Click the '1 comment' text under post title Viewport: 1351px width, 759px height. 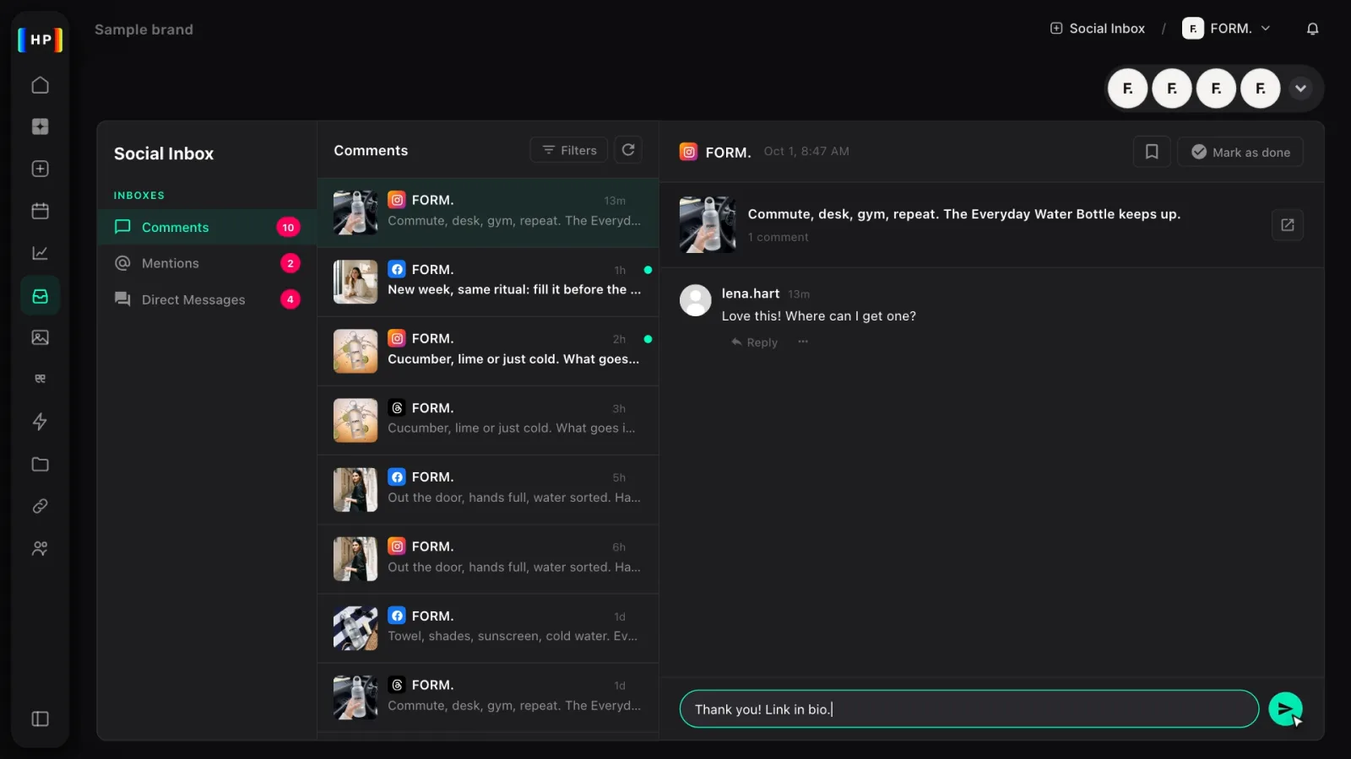tap(779, 237)
